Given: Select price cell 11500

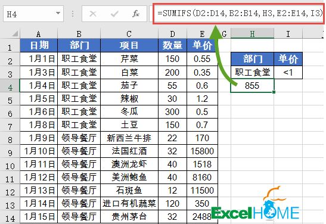Looking at the screenshot, I should pyautogui.click(x=202, y=190).
